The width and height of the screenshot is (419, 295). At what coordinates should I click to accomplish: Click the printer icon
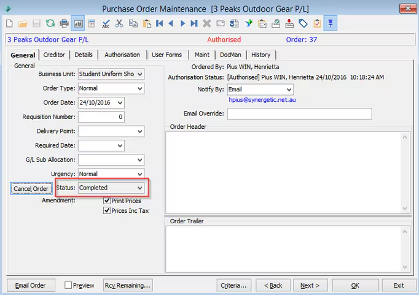pos(64,23)
